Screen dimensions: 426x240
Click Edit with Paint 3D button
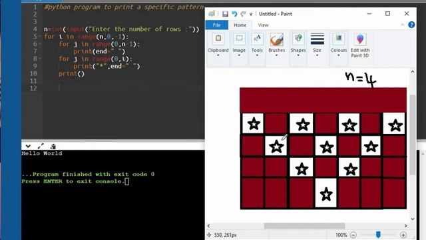coord(360,45)
